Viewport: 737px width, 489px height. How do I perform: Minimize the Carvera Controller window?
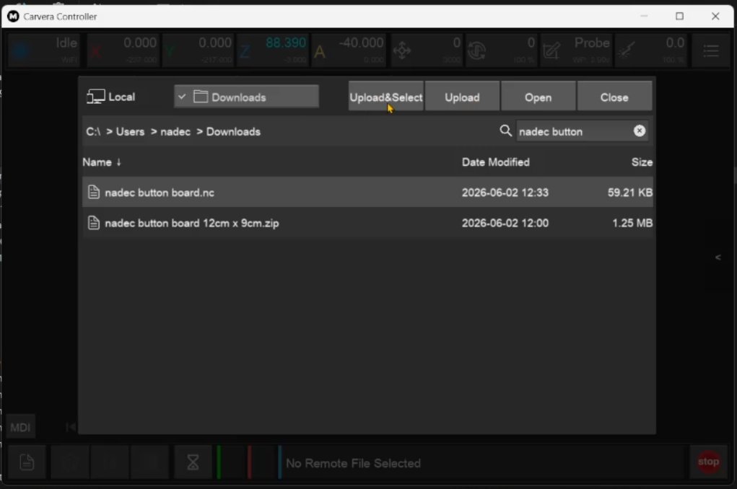tap(644, 17)
